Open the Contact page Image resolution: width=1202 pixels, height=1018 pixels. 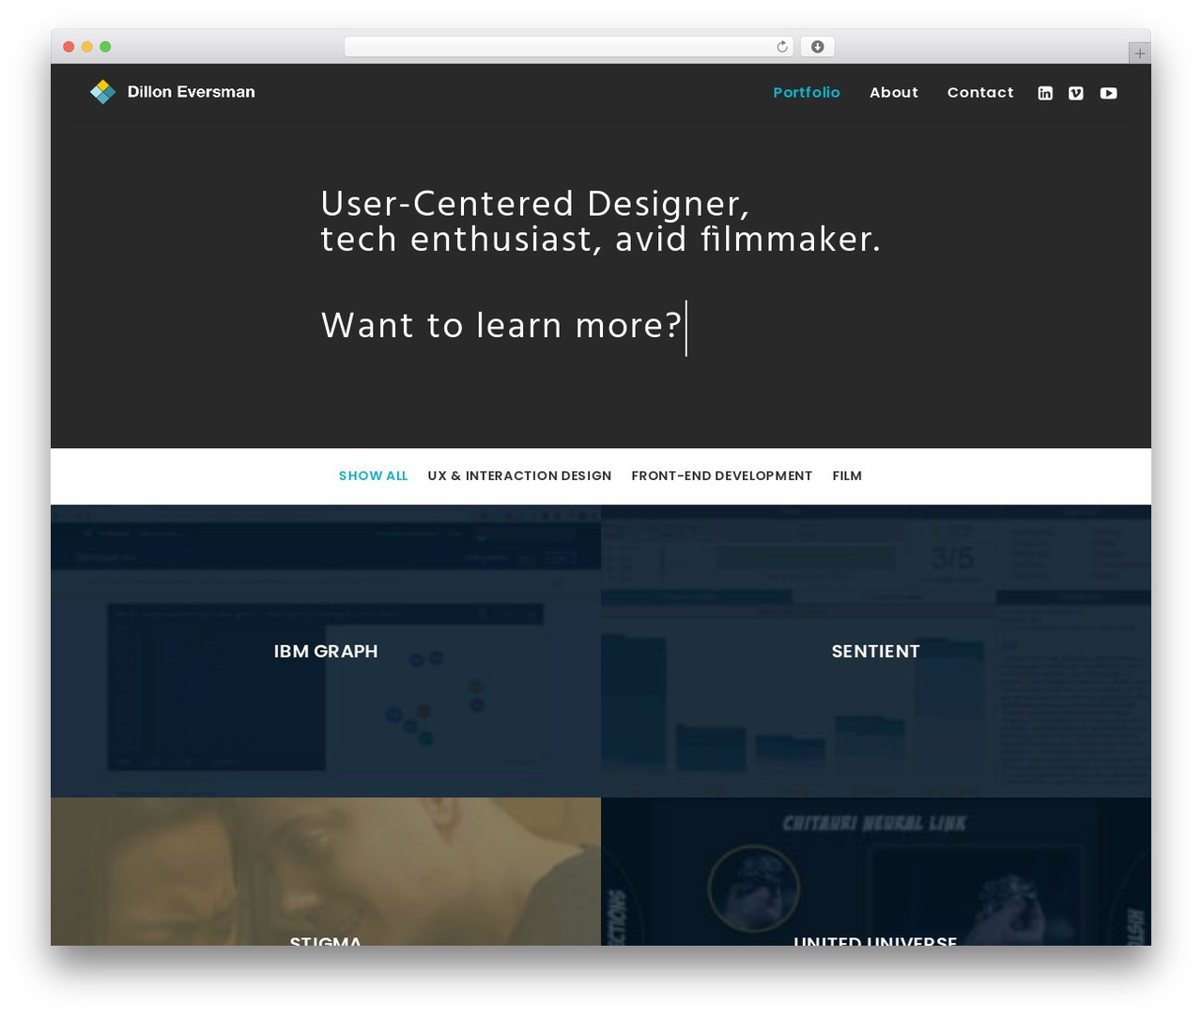tap(980, 92)
